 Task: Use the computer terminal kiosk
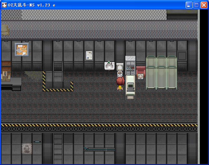[130, 87]
